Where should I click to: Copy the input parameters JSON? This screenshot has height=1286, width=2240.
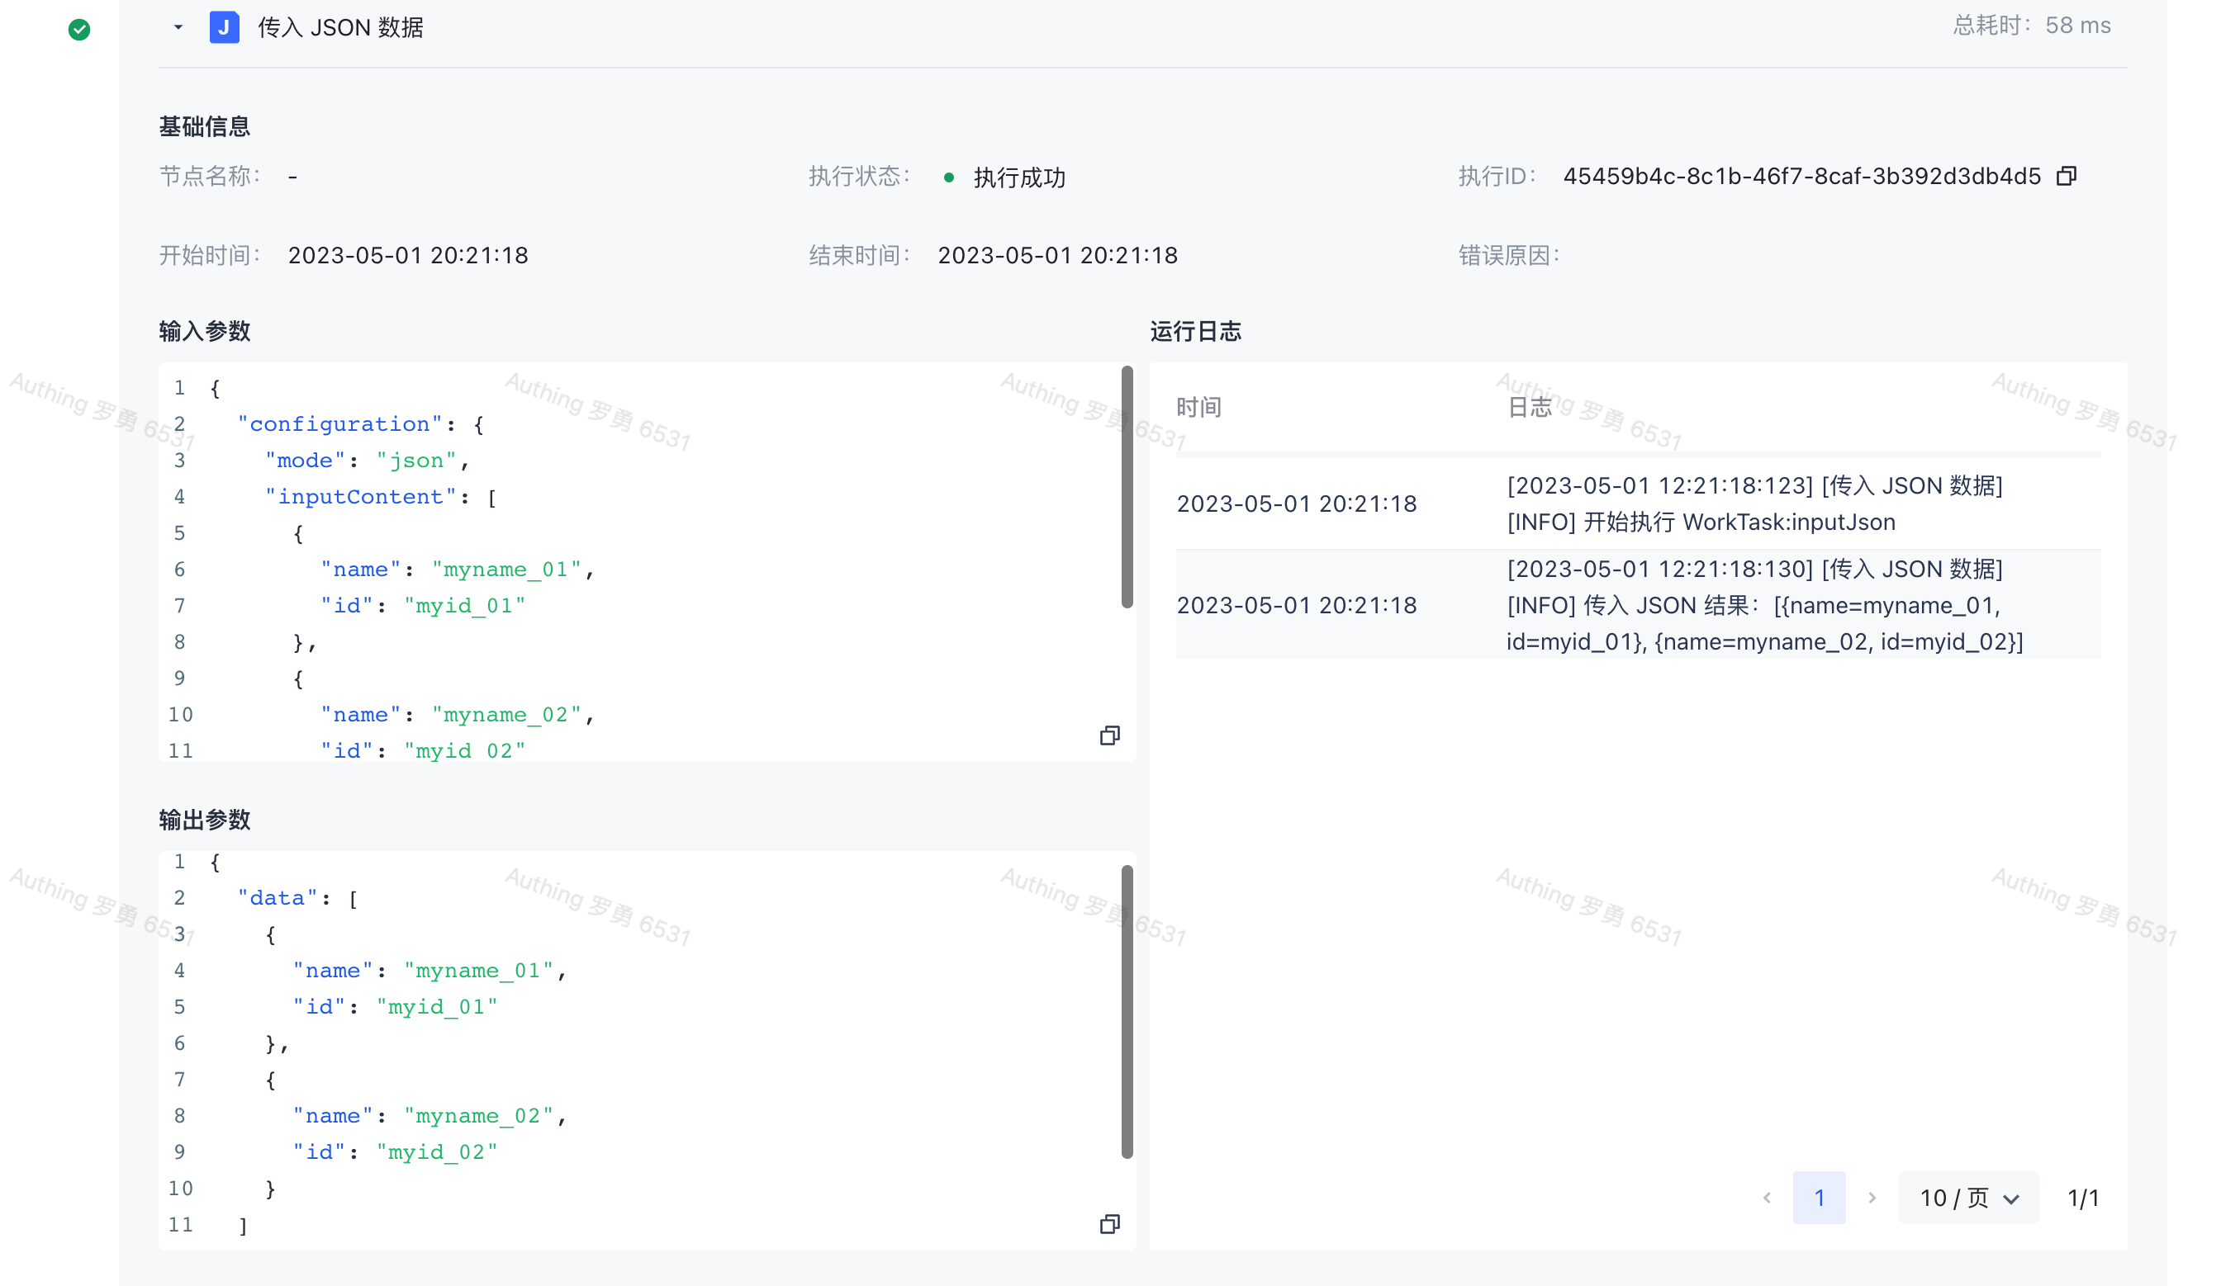point(1110,735)
